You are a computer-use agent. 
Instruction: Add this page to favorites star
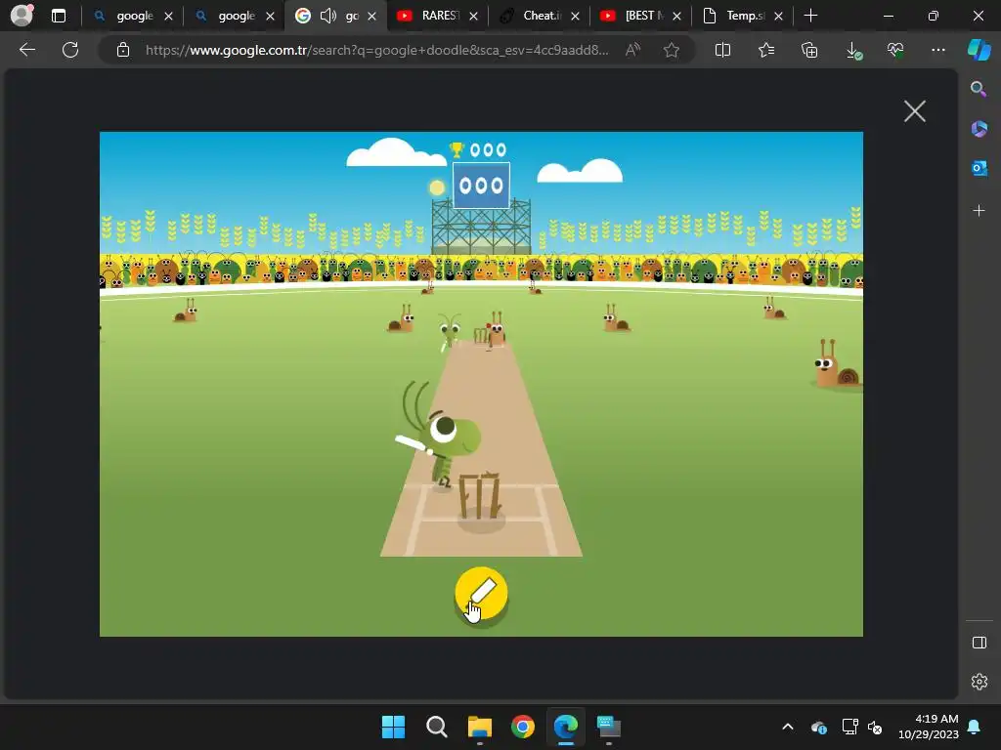671,50
